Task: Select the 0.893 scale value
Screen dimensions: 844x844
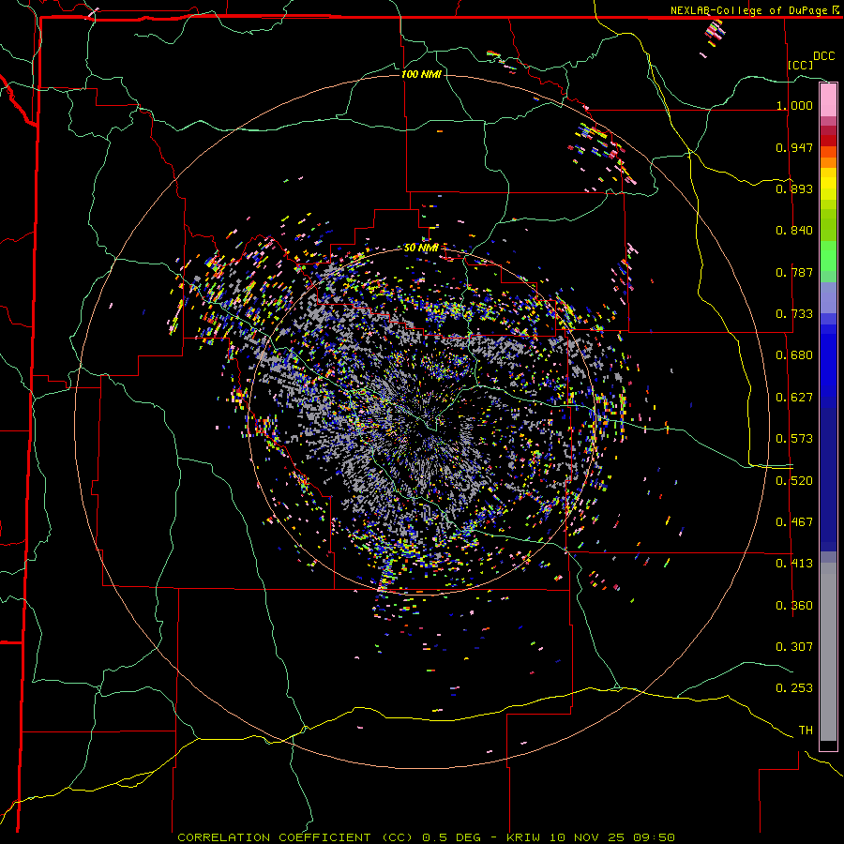Action: (x=794, y=188)
